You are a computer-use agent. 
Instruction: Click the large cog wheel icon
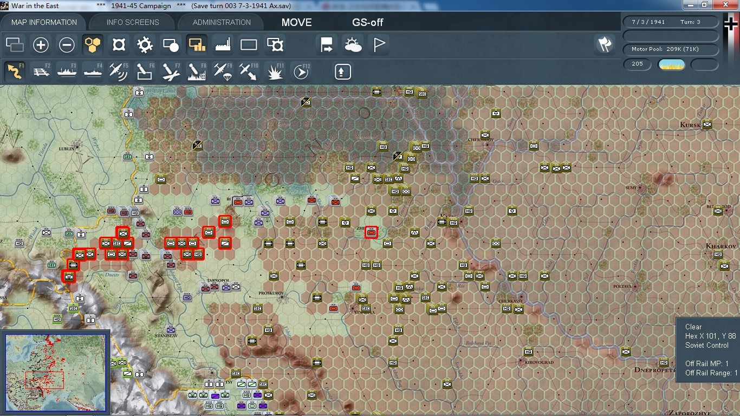145,45
